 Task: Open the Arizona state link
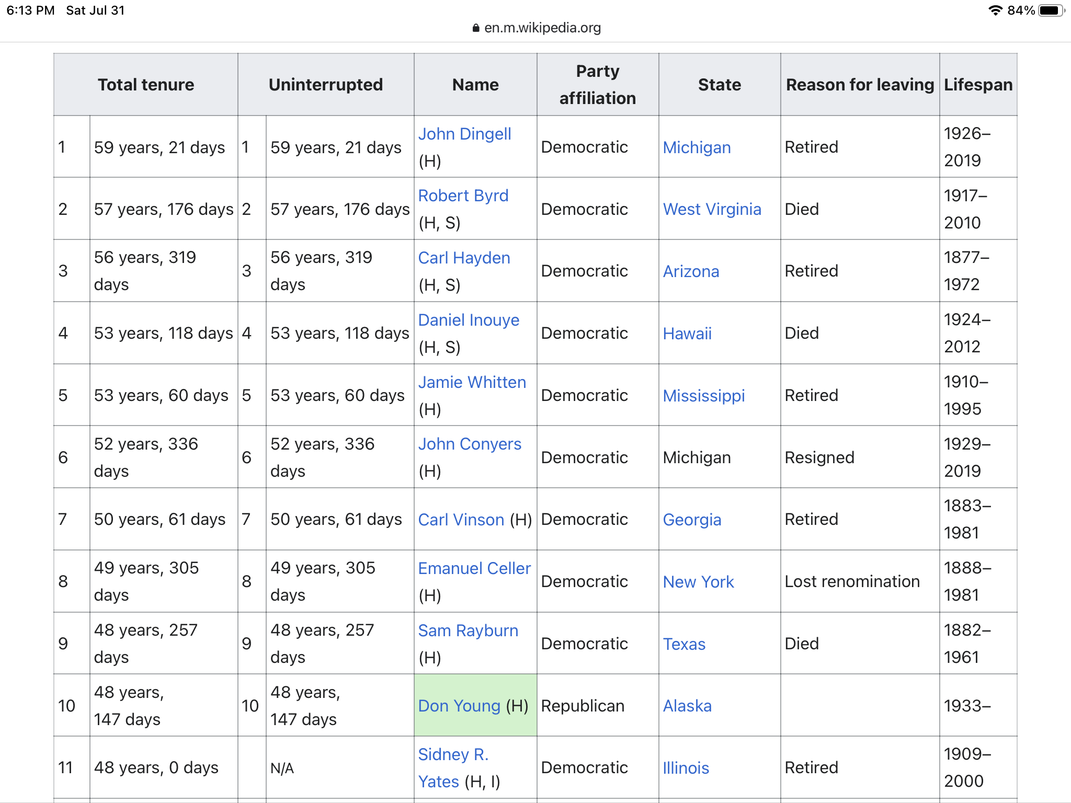click(691, 271)
